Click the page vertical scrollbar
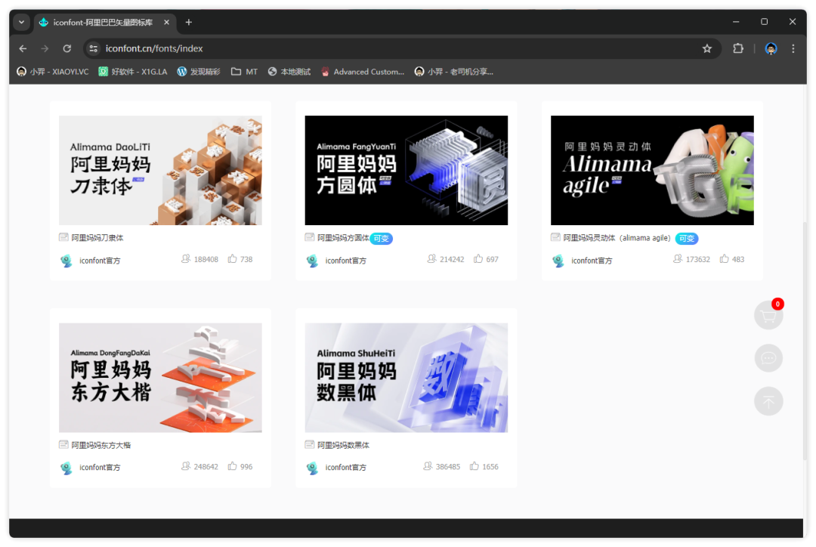816x547 pixels. click(x=805, y=341)
